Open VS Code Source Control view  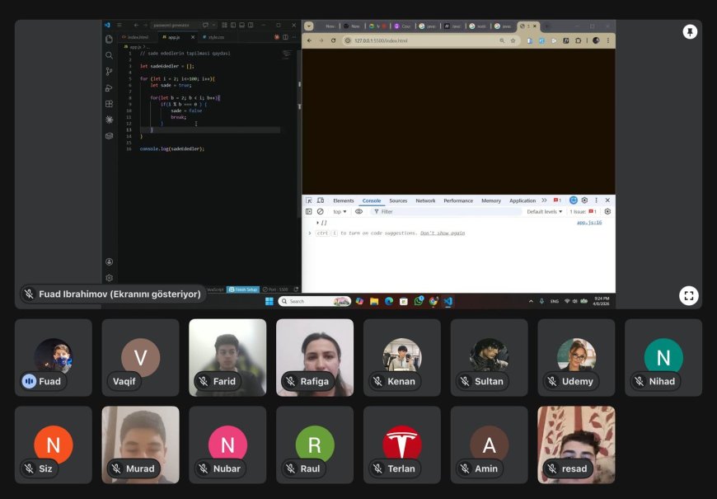[x=109, y=72]
